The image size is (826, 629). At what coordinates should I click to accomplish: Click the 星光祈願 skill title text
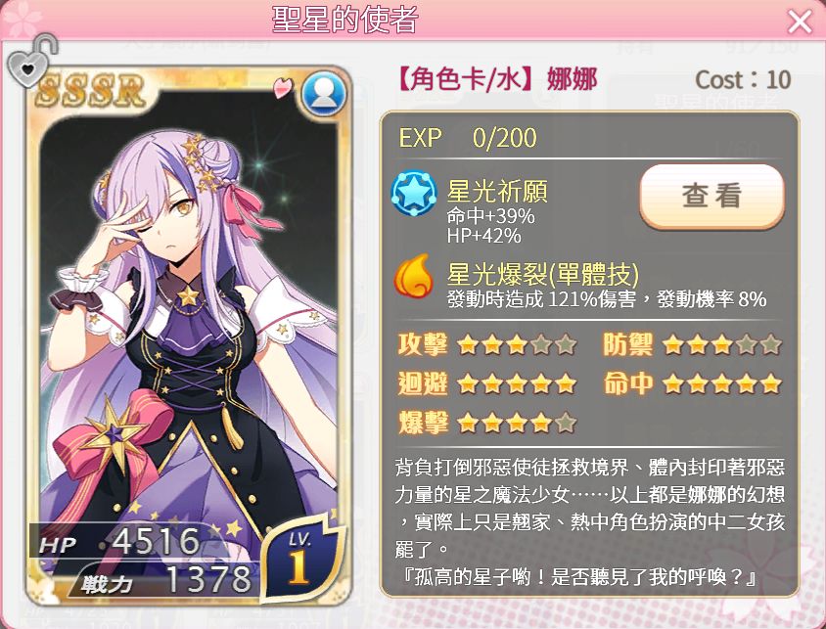(x=497, y=191)
